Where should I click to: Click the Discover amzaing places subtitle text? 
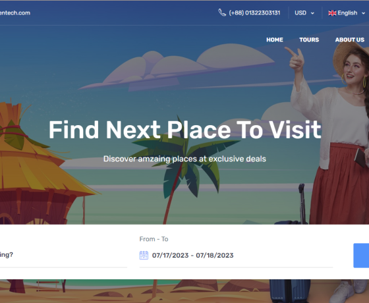[x=184, y=159]
